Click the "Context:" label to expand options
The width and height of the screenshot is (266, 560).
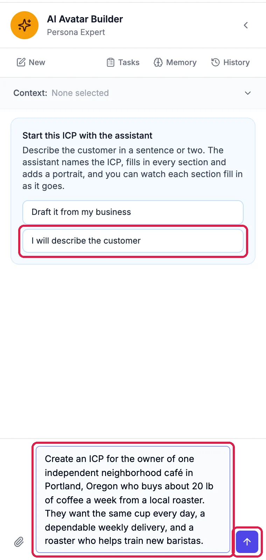30,93
